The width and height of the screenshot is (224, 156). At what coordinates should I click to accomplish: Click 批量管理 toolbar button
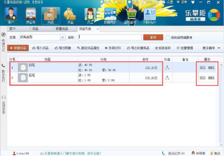click(x=185, y=48)
